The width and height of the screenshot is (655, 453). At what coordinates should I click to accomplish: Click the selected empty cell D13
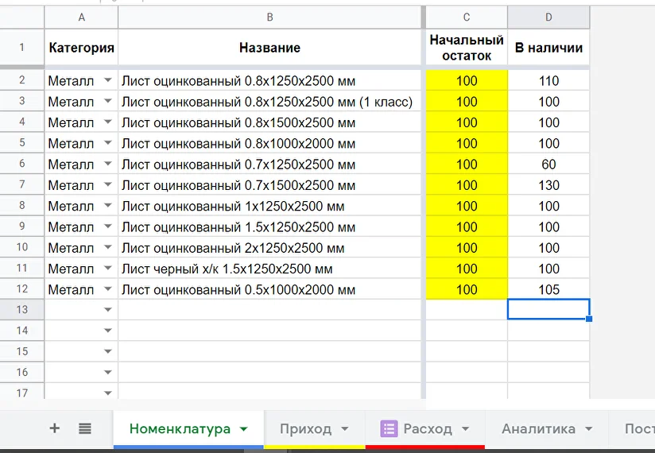coord(548,309)
